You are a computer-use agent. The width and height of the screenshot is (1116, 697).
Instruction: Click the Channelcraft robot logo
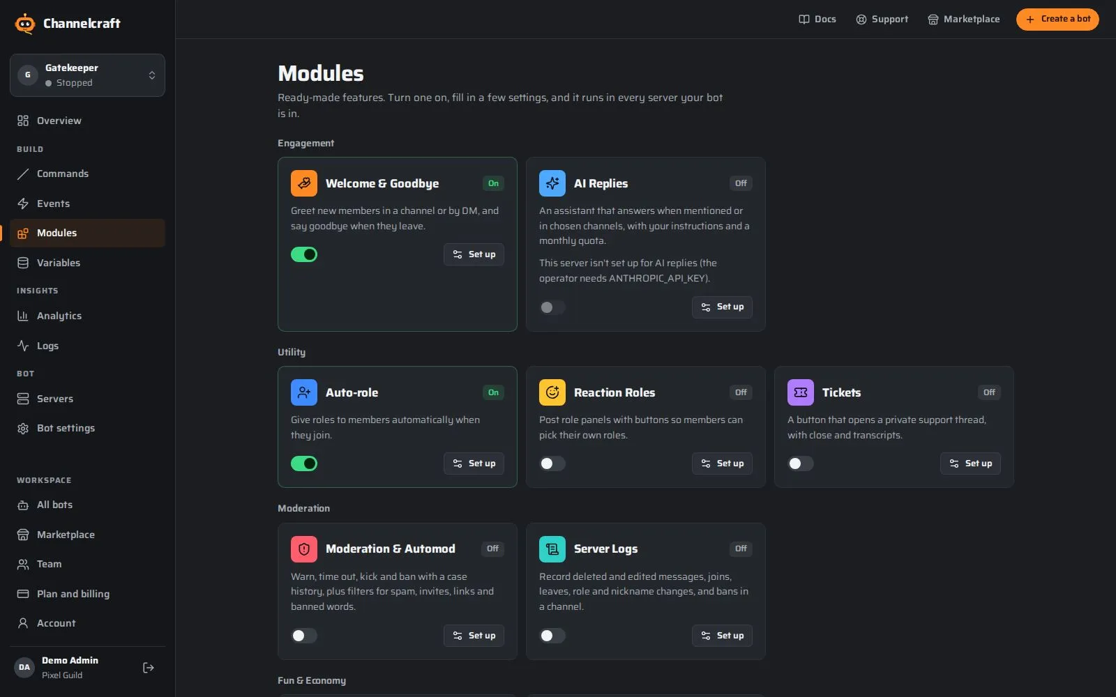point(25,23)
